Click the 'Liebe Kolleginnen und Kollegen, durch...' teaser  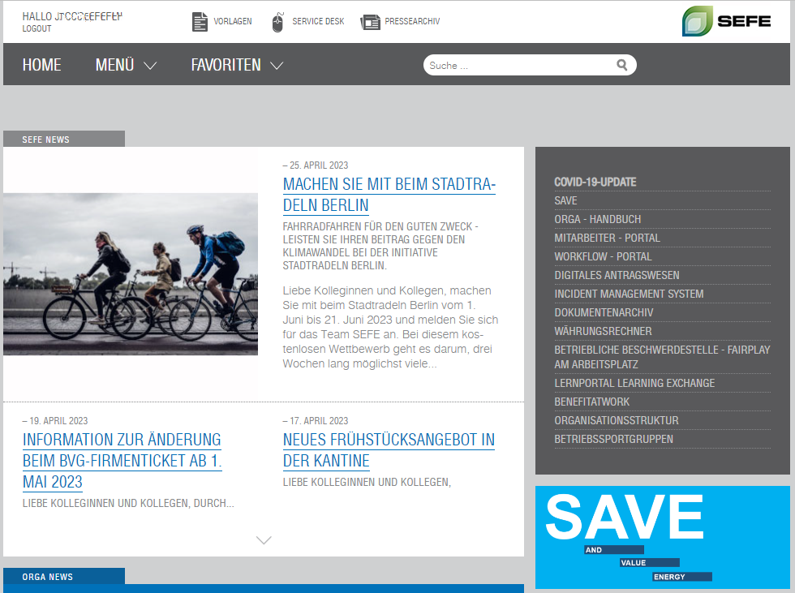128,503
